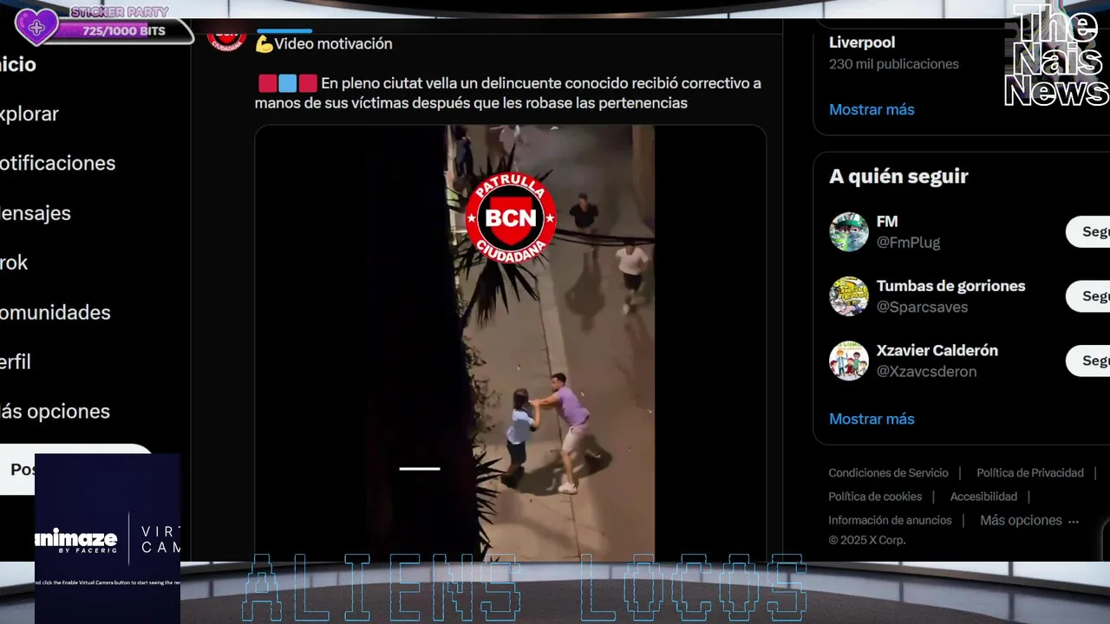This screenshot has height=624, width=1110.
Task: Click the @FmPlug handle
Action: click(x=908, y=243)
